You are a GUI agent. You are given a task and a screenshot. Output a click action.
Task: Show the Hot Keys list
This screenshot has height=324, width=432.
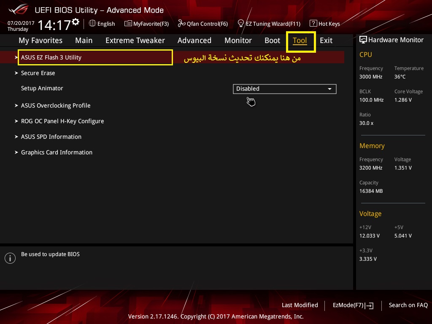[x=329, y=24]
